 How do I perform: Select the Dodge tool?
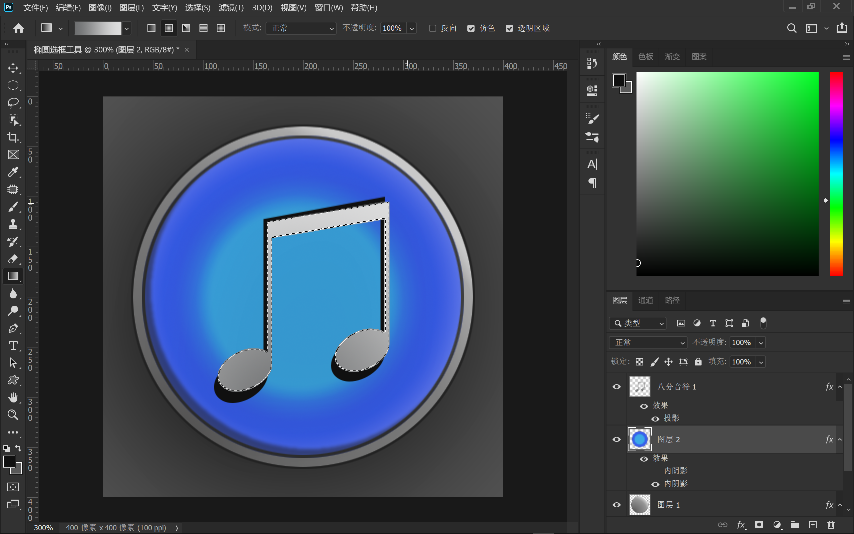click(13, 311)
